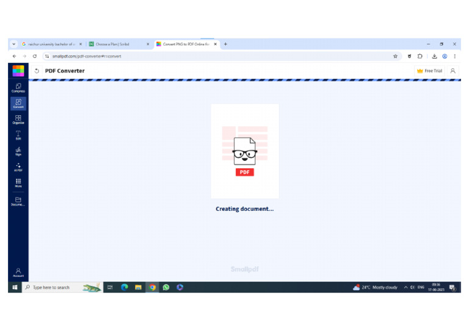Open Account at sidebar bottom
469x331 pixels.
[18, 272]
